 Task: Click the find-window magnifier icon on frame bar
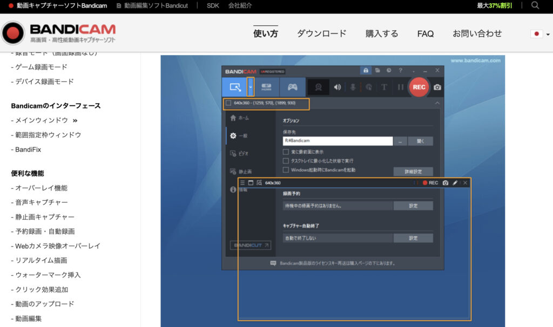(259, 182)
